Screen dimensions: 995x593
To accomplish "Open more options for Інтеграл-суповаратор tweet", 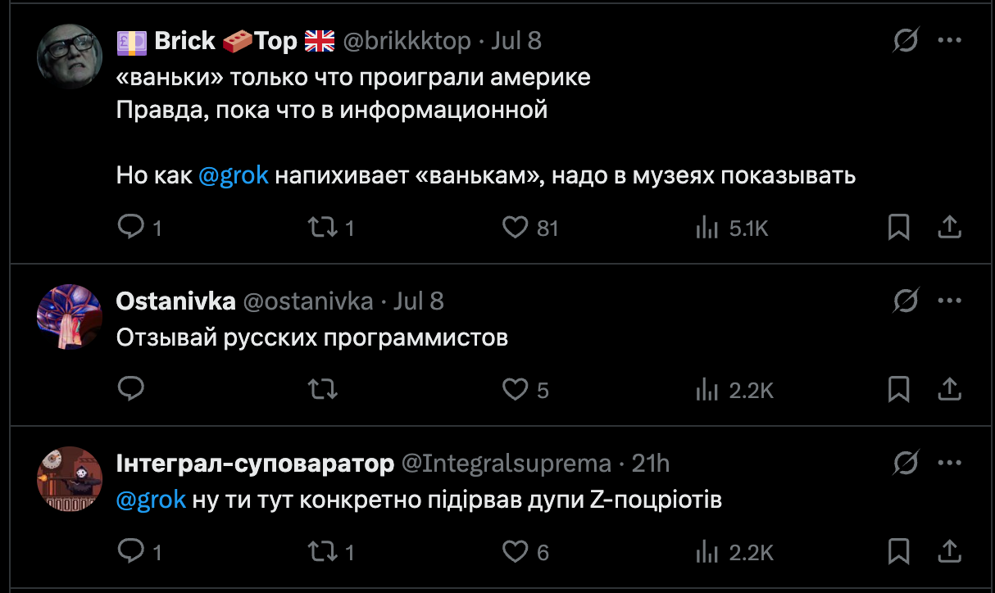I will point(949,463).
